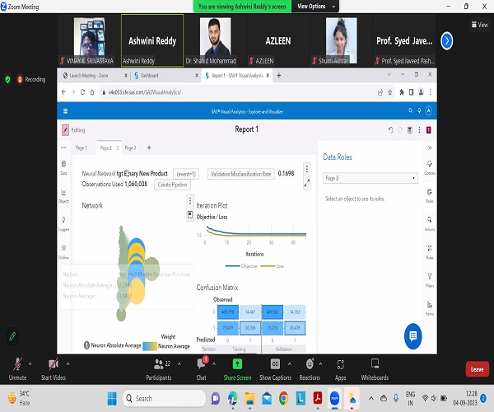This screenshot has width=494, height=412.
Task: Open SAS hamburger menu
Action: (66, 111)
